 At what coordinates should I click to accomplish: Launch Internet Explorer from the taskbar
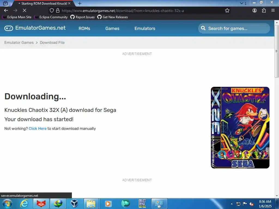point(24,204)
